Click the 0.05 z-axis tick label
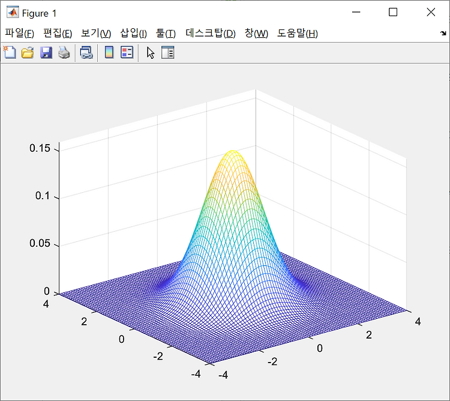Screen dimensions: 450x401 coord(40,243)
